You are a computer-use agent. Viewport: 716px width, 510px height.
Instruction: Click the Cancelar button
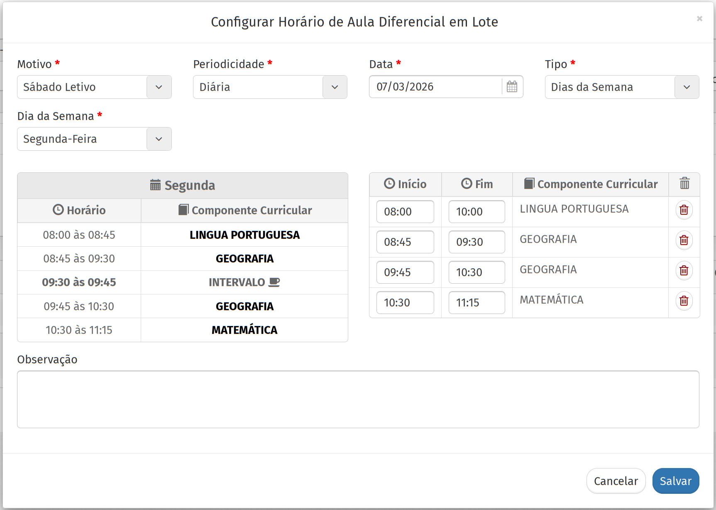(x=616, y=481)
